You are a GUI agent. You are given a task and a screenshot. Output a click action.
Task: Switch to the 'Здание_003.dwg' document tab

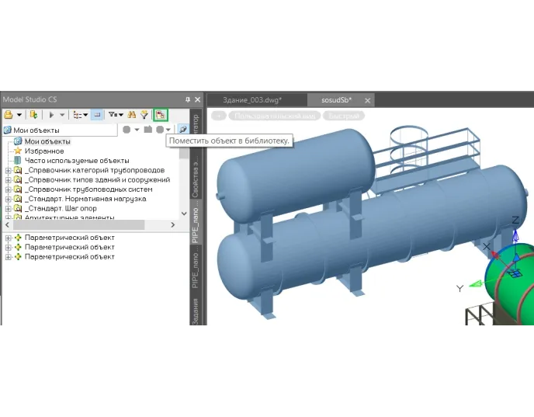point(251,100)
